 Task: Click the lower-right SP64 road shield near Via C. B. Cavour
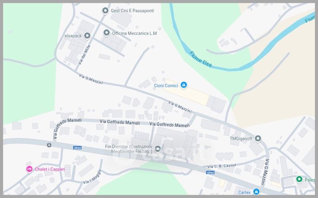[x=210, y=173]
